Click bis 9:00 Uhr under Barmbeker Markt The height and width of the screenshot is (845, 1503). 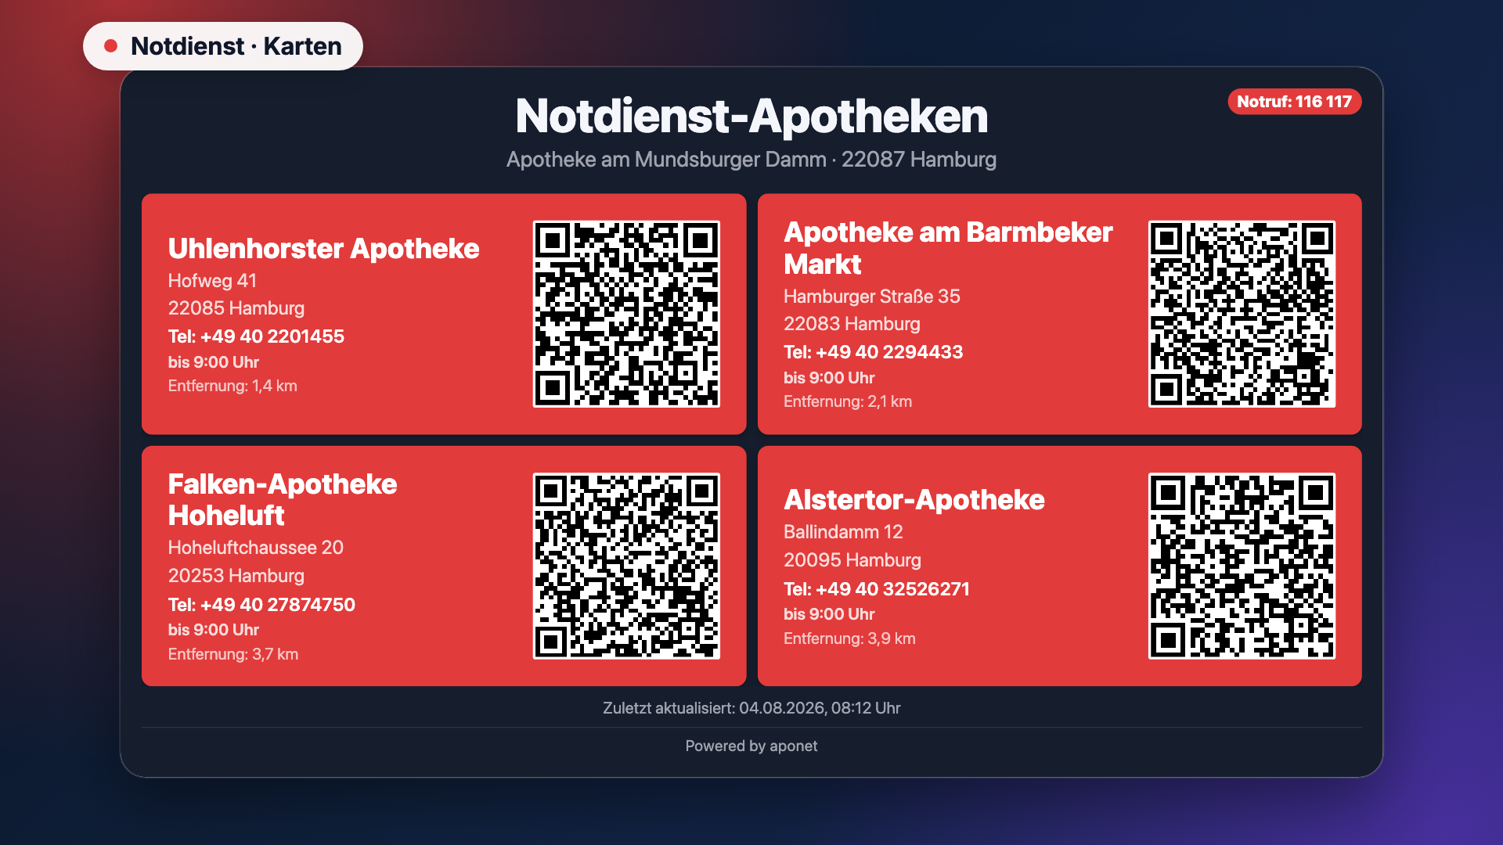click(829, 378)
